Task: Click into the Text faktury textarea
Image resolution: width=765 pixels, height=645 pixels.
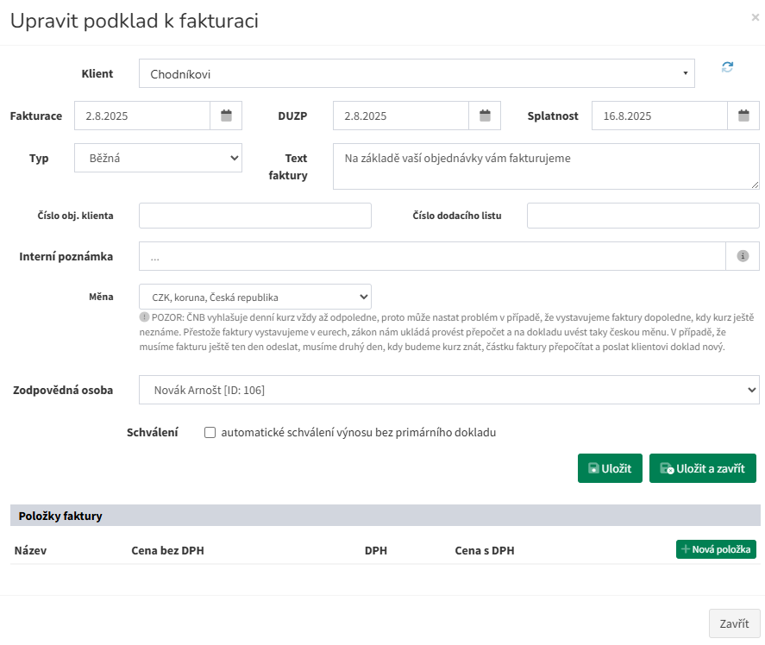Action: coord(545,166)
